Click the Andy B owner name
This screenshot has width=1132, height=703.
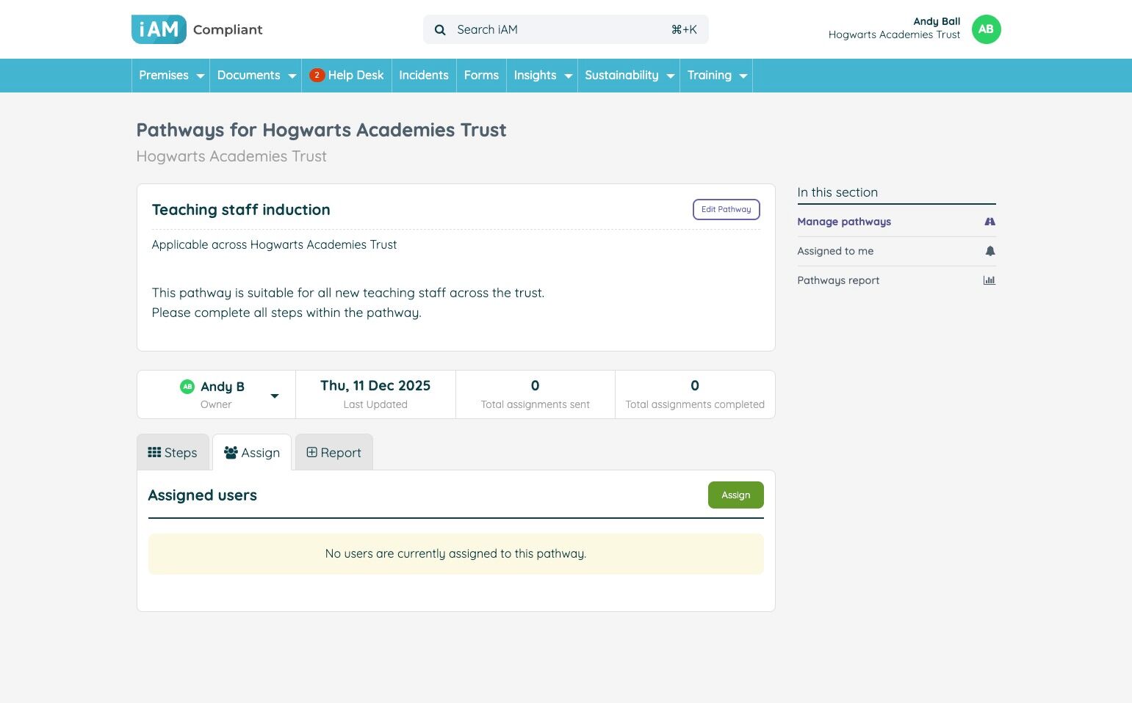coord(223,387)
